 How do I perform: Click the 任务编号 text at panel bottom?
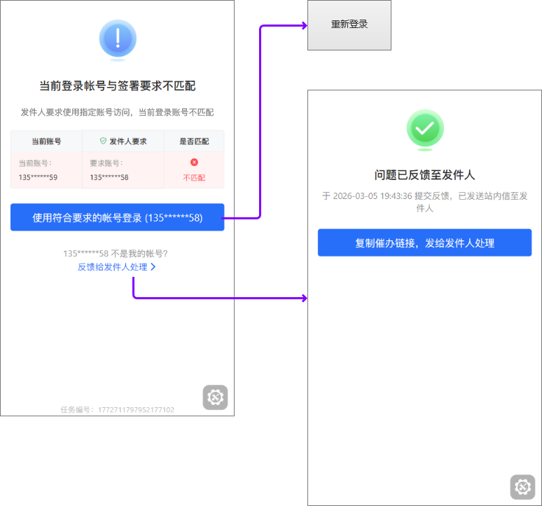[117, 409]
